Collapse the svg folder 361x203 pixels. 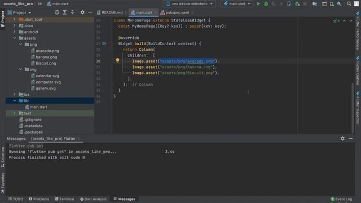20,69
